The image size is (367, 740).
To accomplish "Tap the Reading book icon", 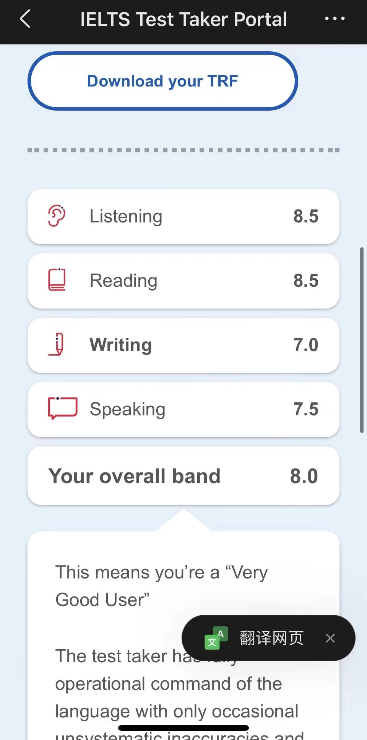I will tap(57, 280).
